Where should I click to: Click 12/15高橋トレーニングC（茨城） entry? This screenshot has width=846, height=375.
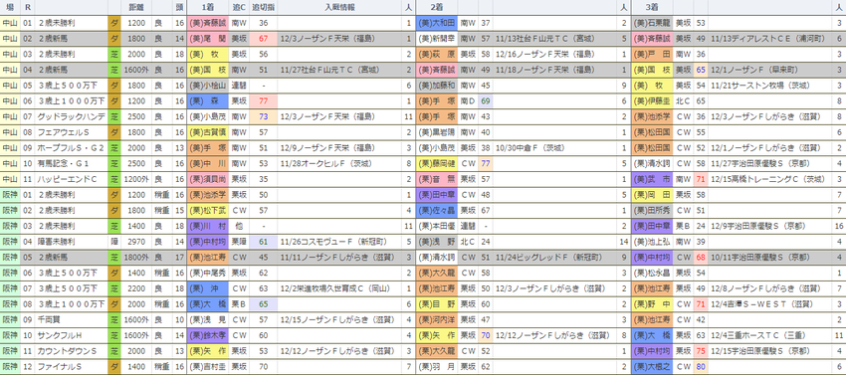[x=767, y=179]
